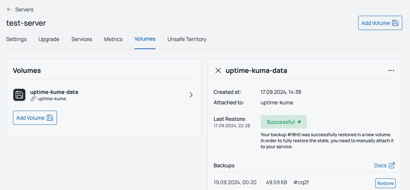Expand uptime-kuma-data row with chevron
The height and width of the screenshot is (190, 410).
click(x=191, y=95)
